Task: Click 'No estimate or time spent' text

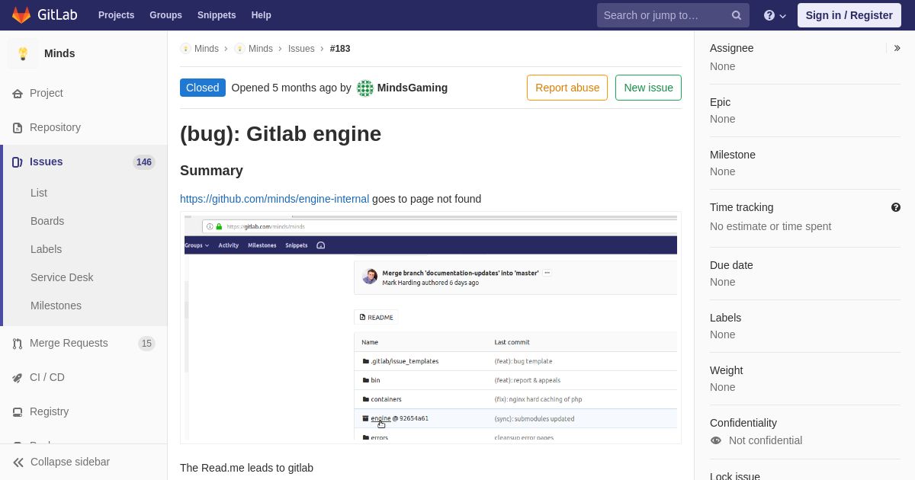Action: [x=770, y=226]
